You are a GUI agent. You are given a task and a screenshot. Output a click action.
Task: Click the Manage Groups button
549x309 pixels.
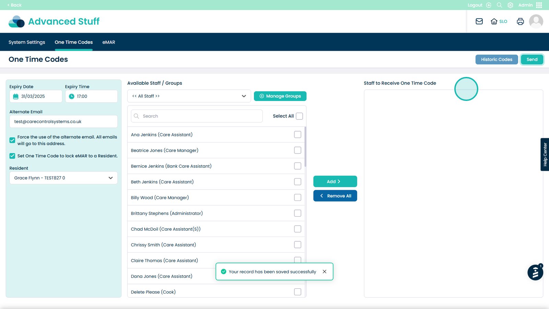click(x=280, y=96)
